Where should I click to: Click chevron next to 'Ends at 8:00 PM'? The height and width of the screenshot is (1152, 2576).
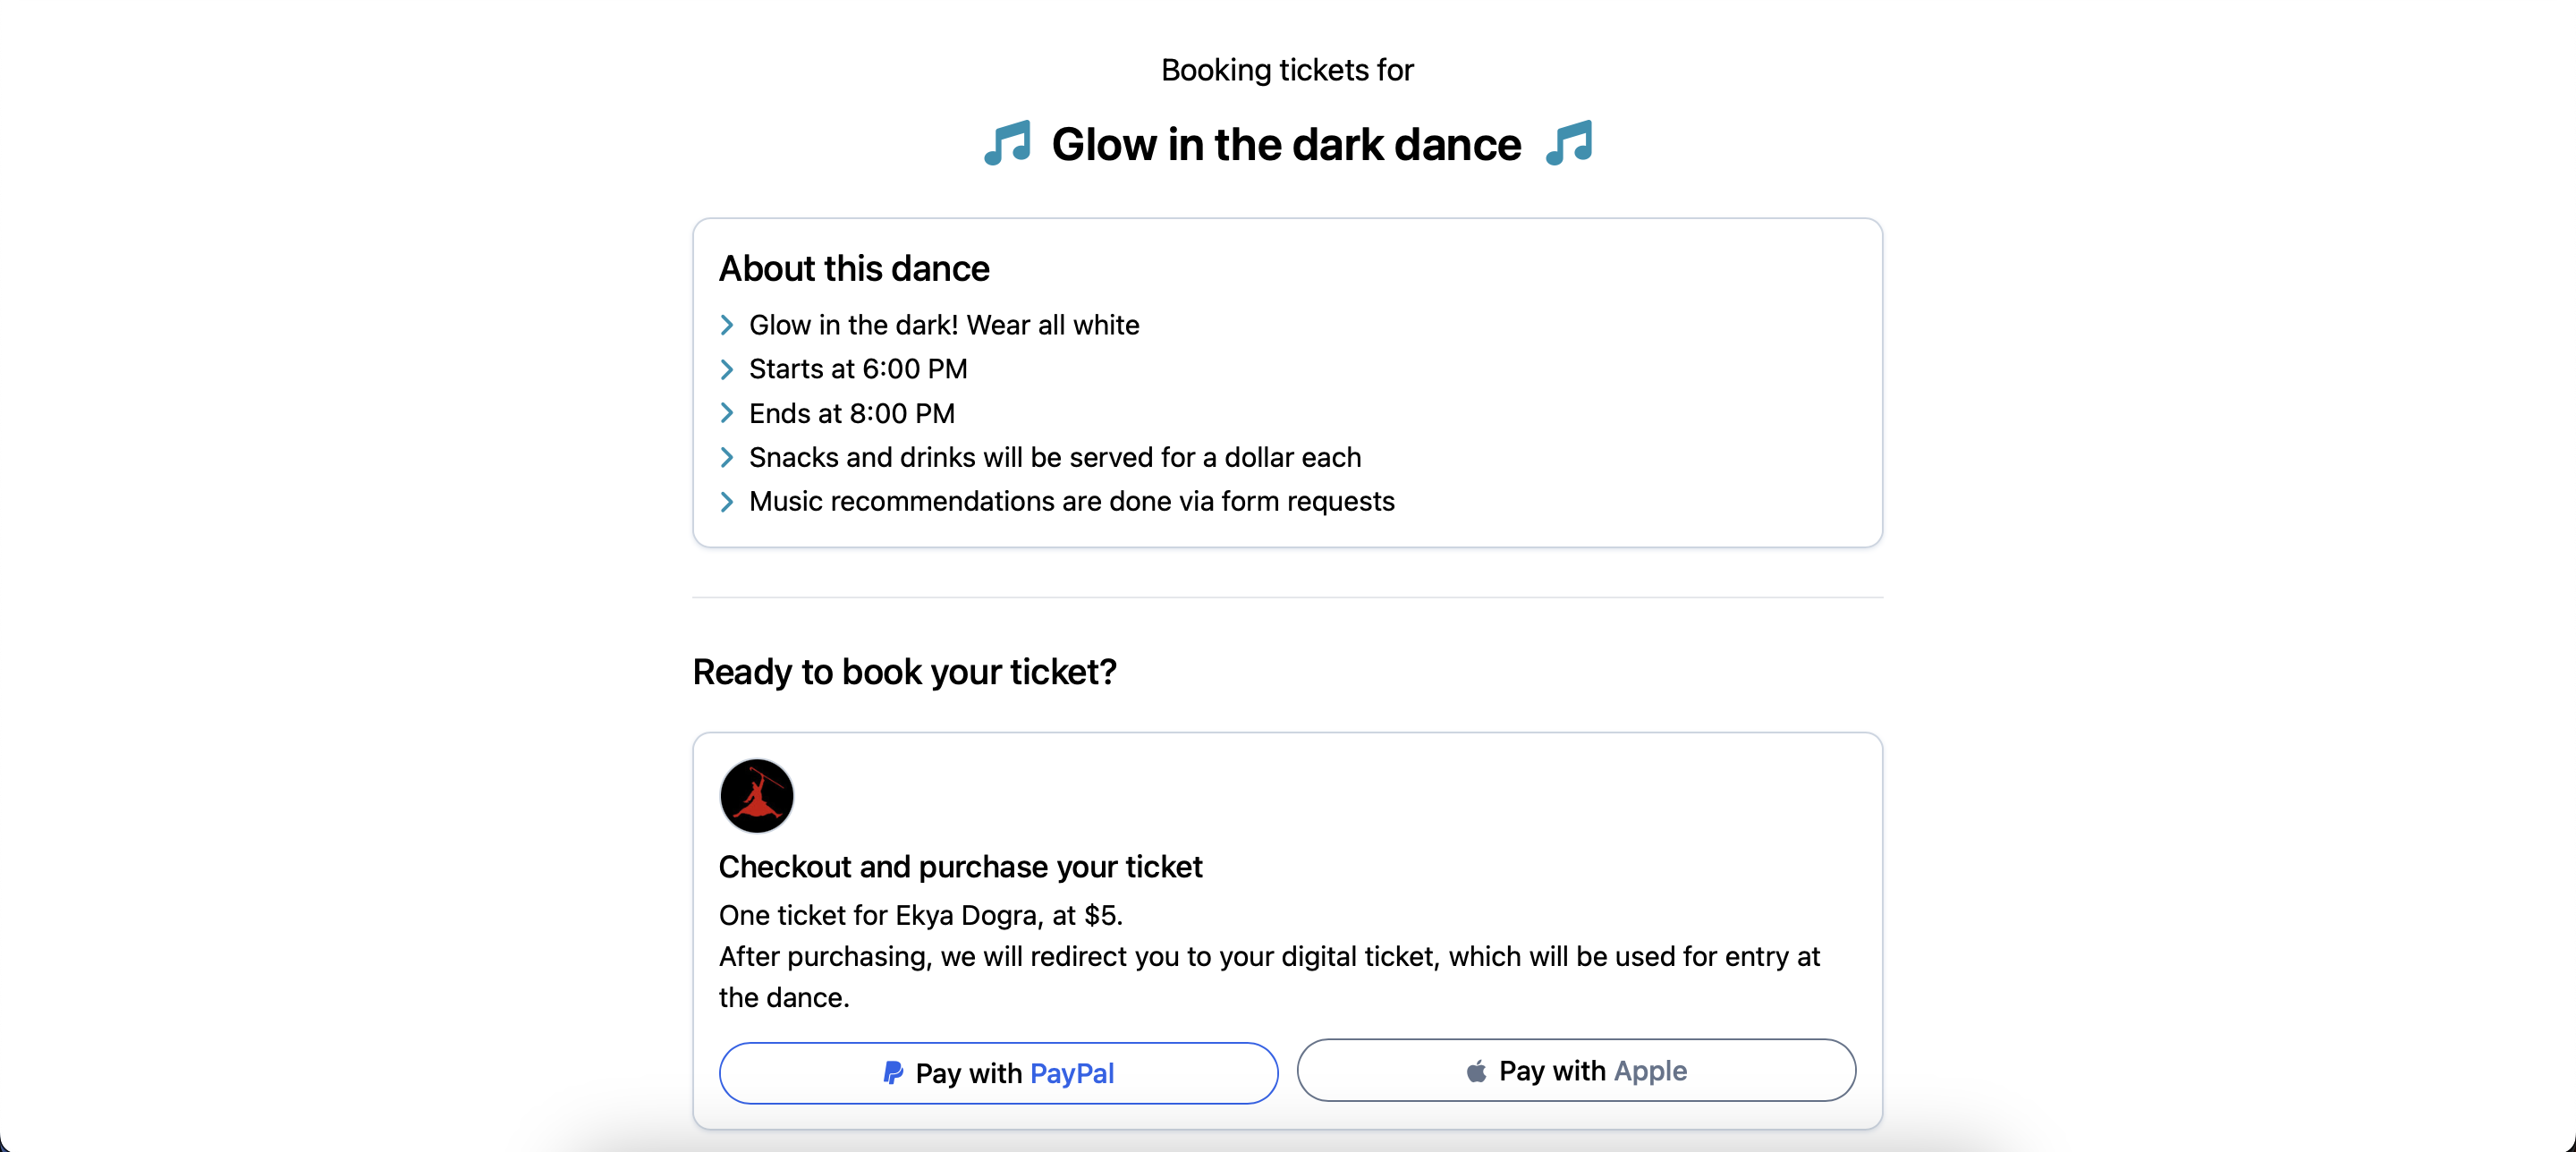pos(727,413)
